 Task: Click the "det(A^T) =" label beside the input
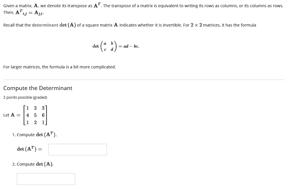pyautogui.click(x=29, y=149)
